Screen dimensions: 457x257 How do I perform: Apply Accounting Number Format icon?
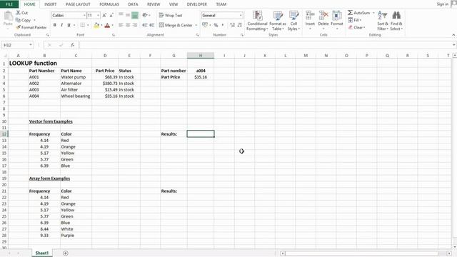205,25
